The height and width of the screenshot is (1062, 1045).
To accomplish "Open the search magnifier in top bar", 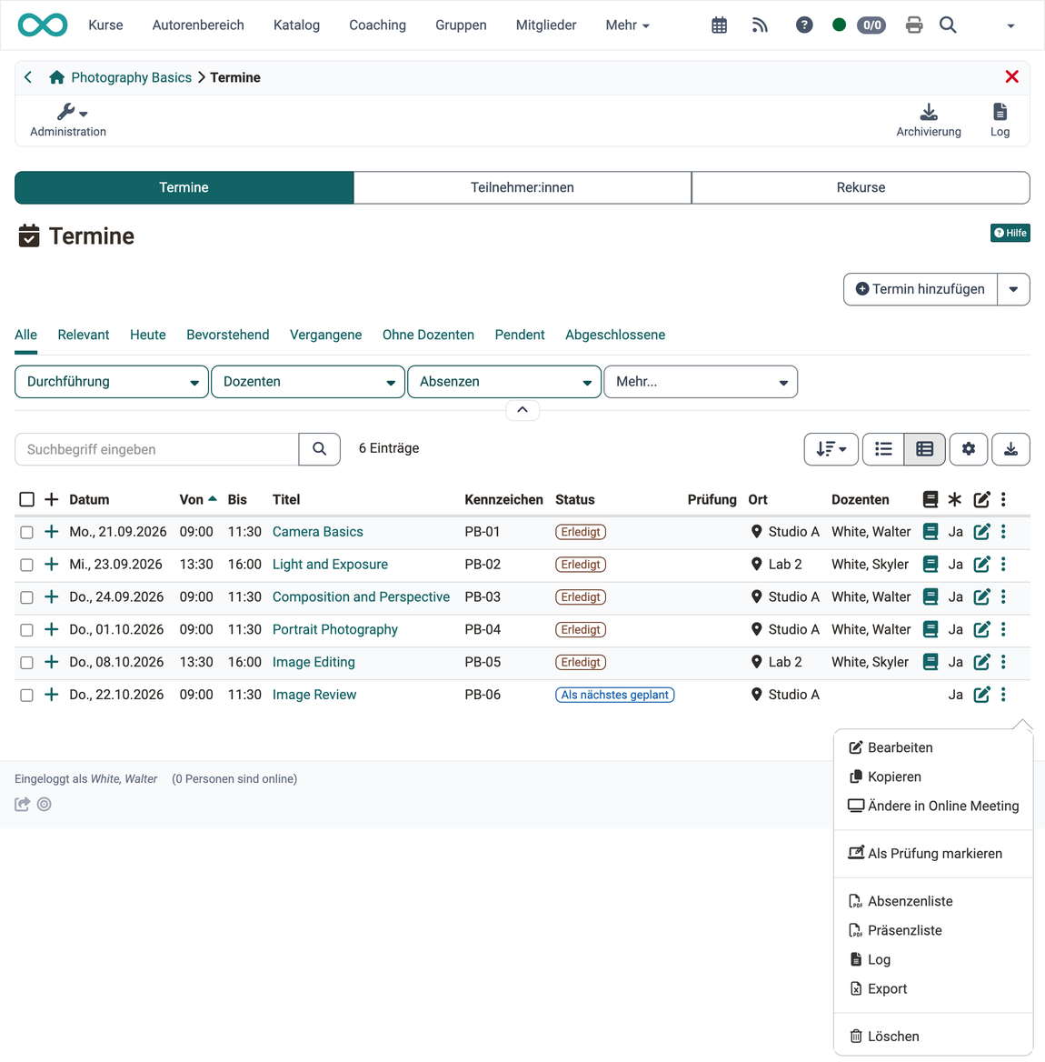I will coord(948,25).
